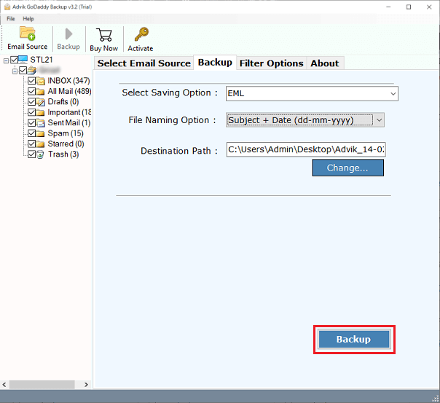
Task: Open the File Naming Option dropdown
Action: coord(305,120)
